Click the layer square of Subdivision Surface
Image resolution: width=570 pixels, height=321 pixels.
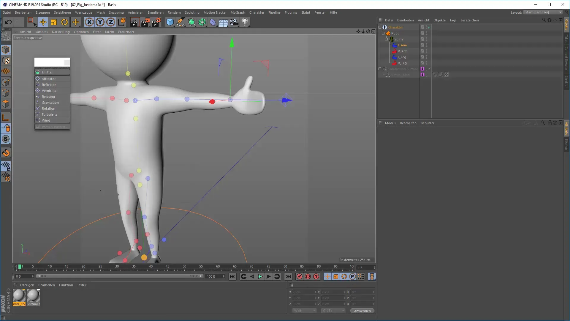click(422, 69)
